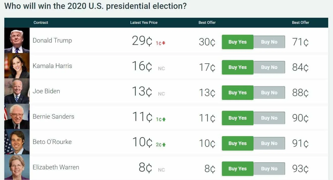The height and width of the screenshot is (180, 333).
Task: Open Joe Biden's contract photo
Action: pyautogui.click(x=17, y=91)
